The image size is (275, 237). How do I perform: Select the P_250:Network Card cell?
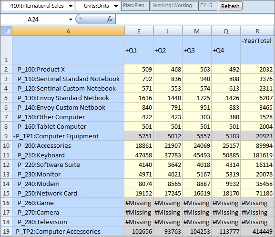pos(68,193)
